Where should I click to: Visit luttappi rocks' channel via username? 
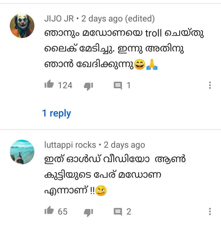point(70,145)
